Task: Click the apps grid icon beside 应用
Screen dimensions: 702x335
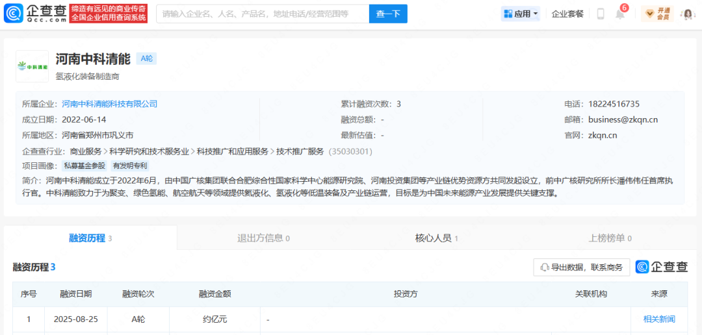Action: [x=508, y=14]
